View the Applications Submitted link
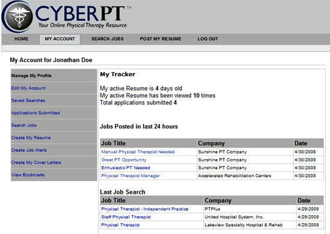330x234 pixels. click(35, 113)
